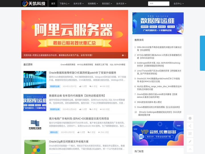Focus the search input field
205x154 pixels.
coord(159,3)
